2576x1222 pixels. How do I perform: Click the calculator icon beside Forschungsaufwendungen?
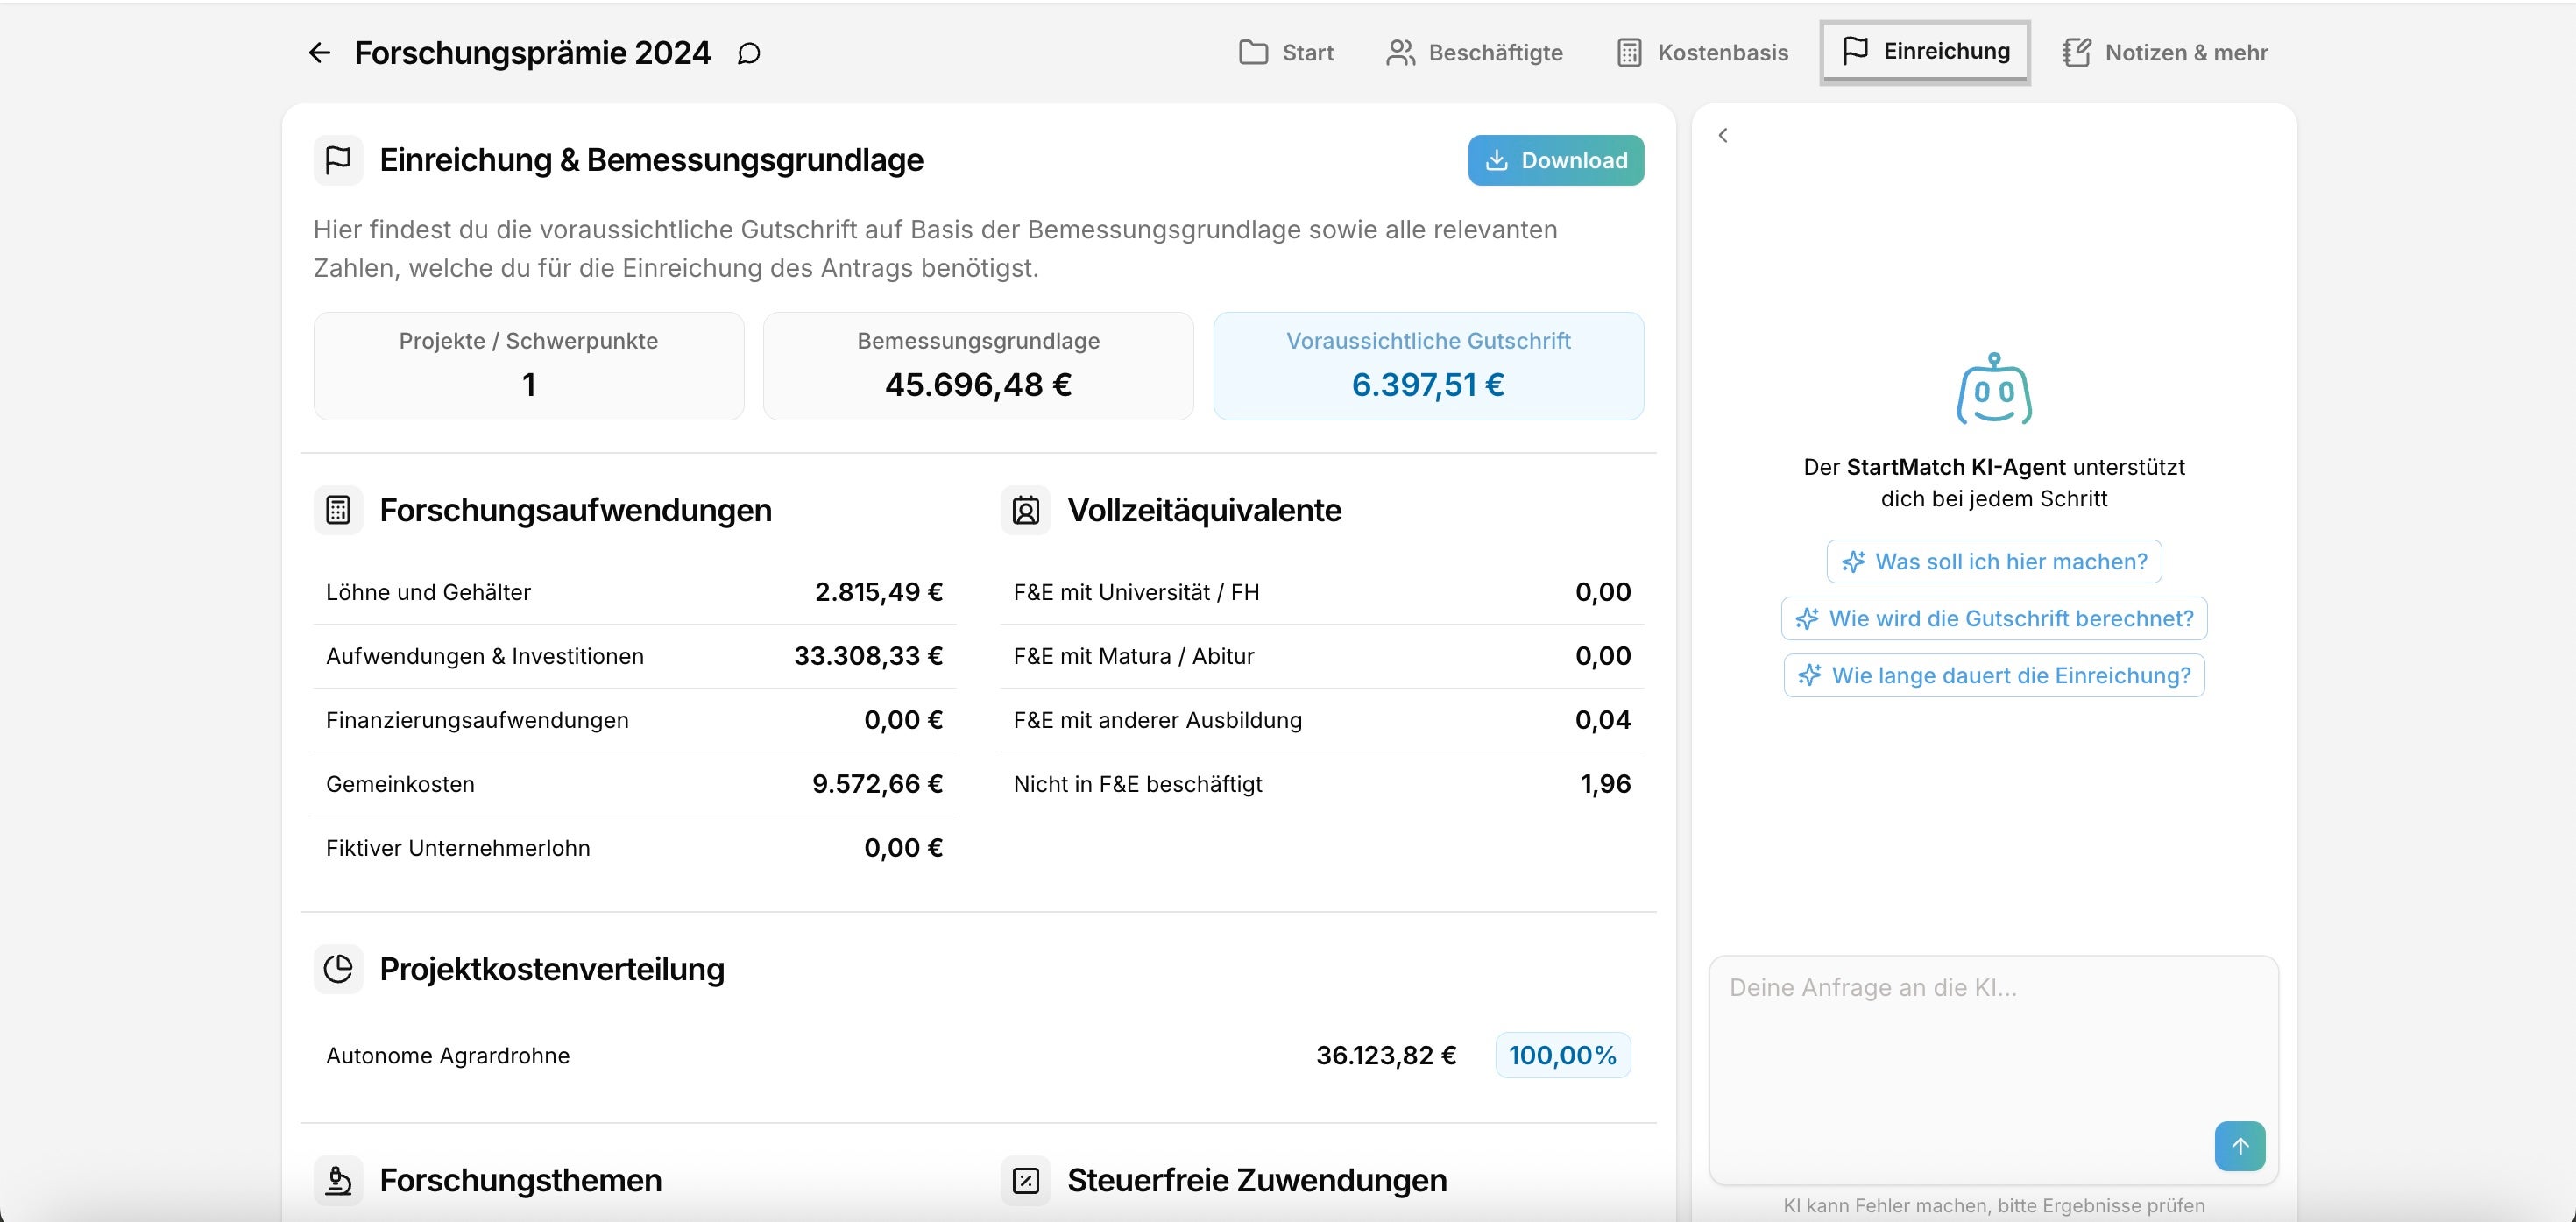tap(338, 510)
